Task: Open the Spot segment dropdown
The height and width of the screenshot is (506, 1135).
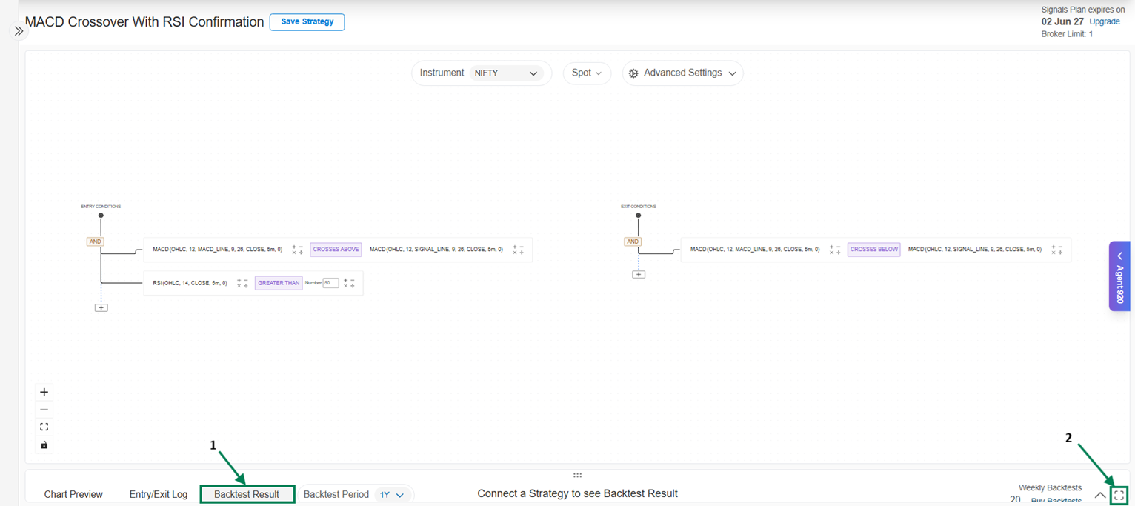Action: pos(586,73)
